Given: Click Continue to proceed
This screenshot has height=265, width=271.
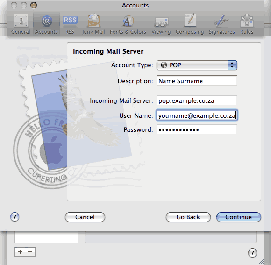Looking at the screenshot, I should click(239, 217).
